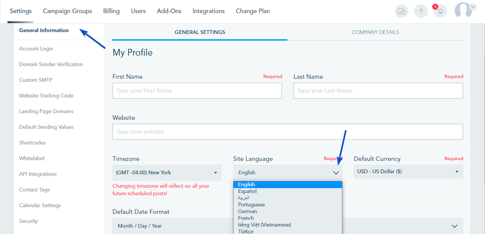485x234 pixels.
Task: Pick German from the language options
Action: click(248, 211)
